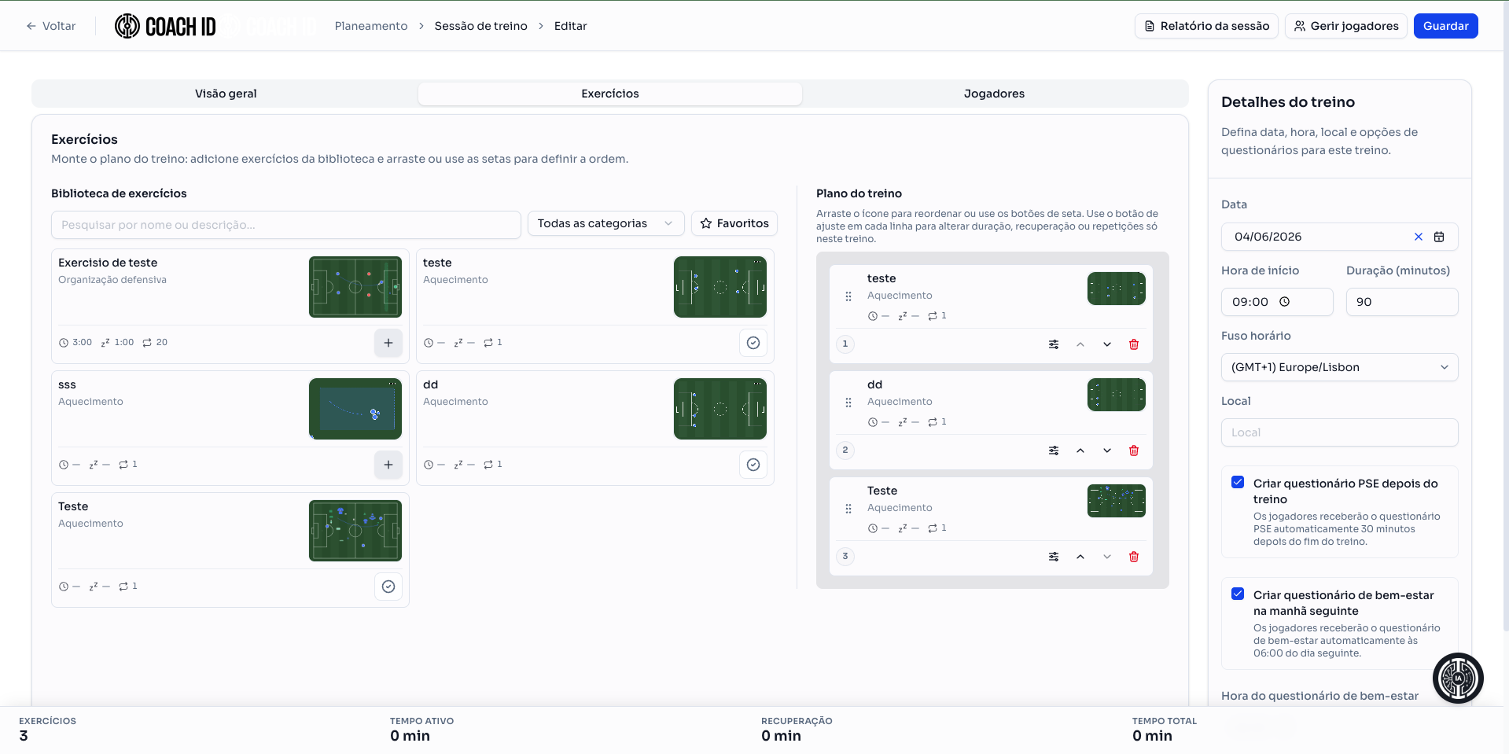Open the Todas as categorias dropdown
This screenshot has width=1509, height=754.
click(605, 223)
